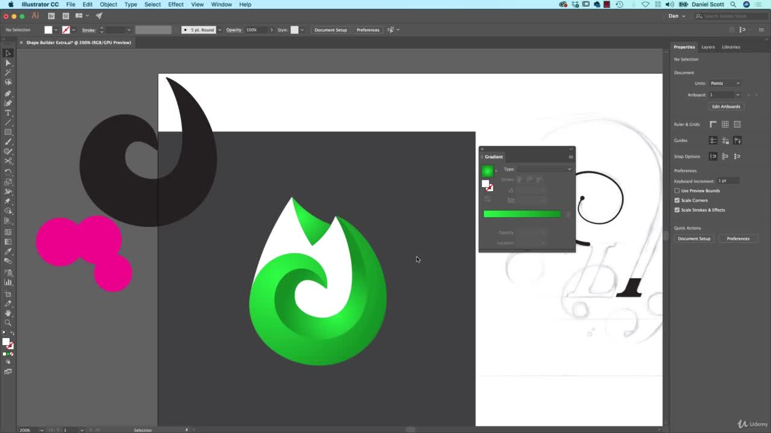Click green gradient fill swatch in Gradient panel
Screen dimensions: 771x433
487,171
